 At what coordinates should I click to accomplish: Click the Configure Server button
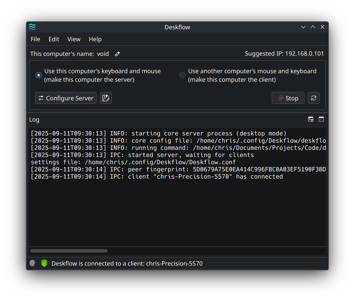(x=66, y=98)
